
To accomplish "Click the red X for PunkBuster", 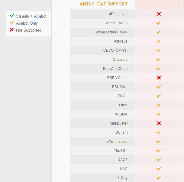I will pos(158,123).
